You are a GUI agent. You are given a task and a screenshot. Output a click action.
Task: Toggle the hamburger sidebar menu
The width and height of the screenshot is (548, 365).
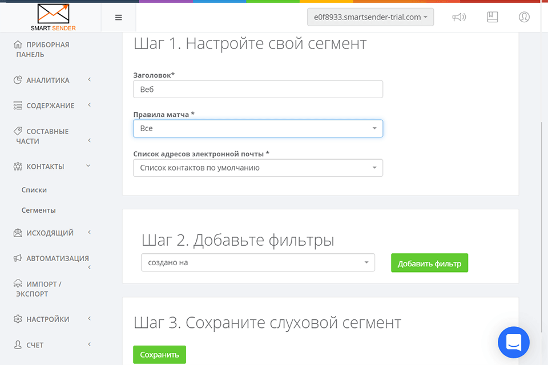point(119,18)
